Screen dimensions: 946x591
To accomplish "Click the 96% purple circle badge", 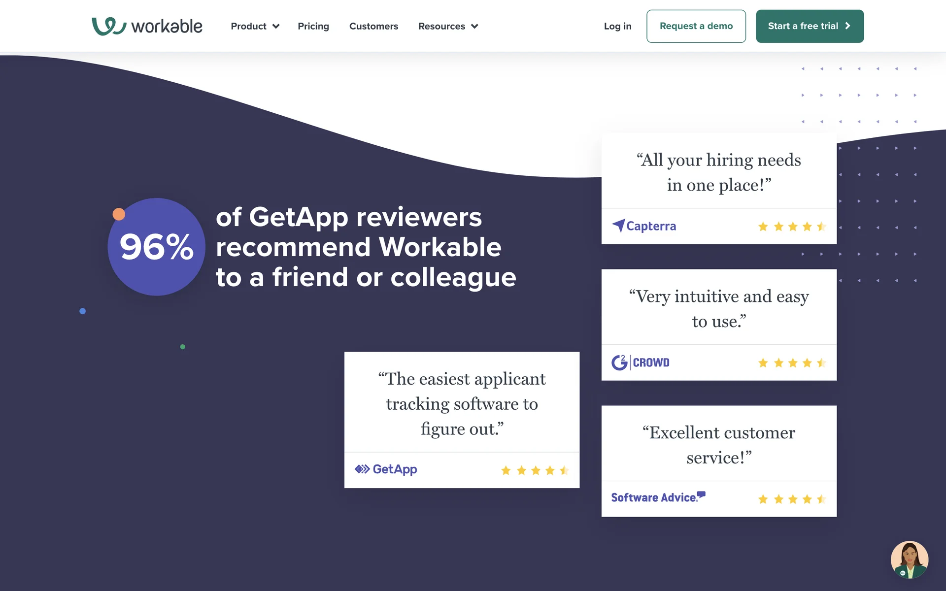I will pyautogui.click(x=156, y=247).
